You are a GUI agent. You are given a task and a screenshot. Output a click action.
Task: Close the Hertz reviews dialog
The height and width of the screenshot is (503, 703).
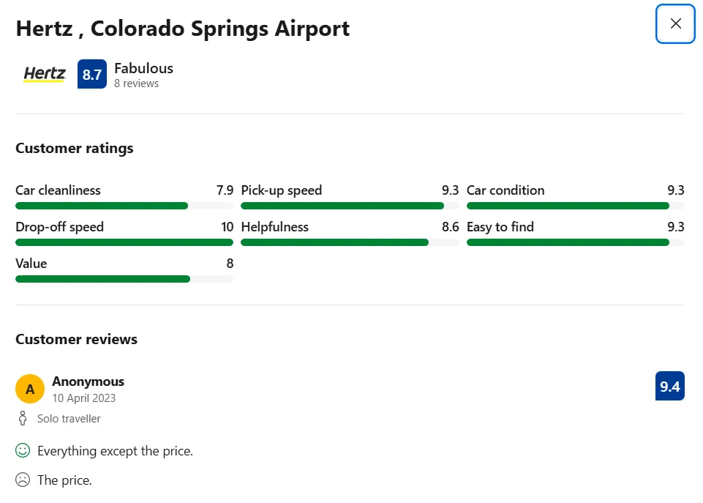point(675,23)
